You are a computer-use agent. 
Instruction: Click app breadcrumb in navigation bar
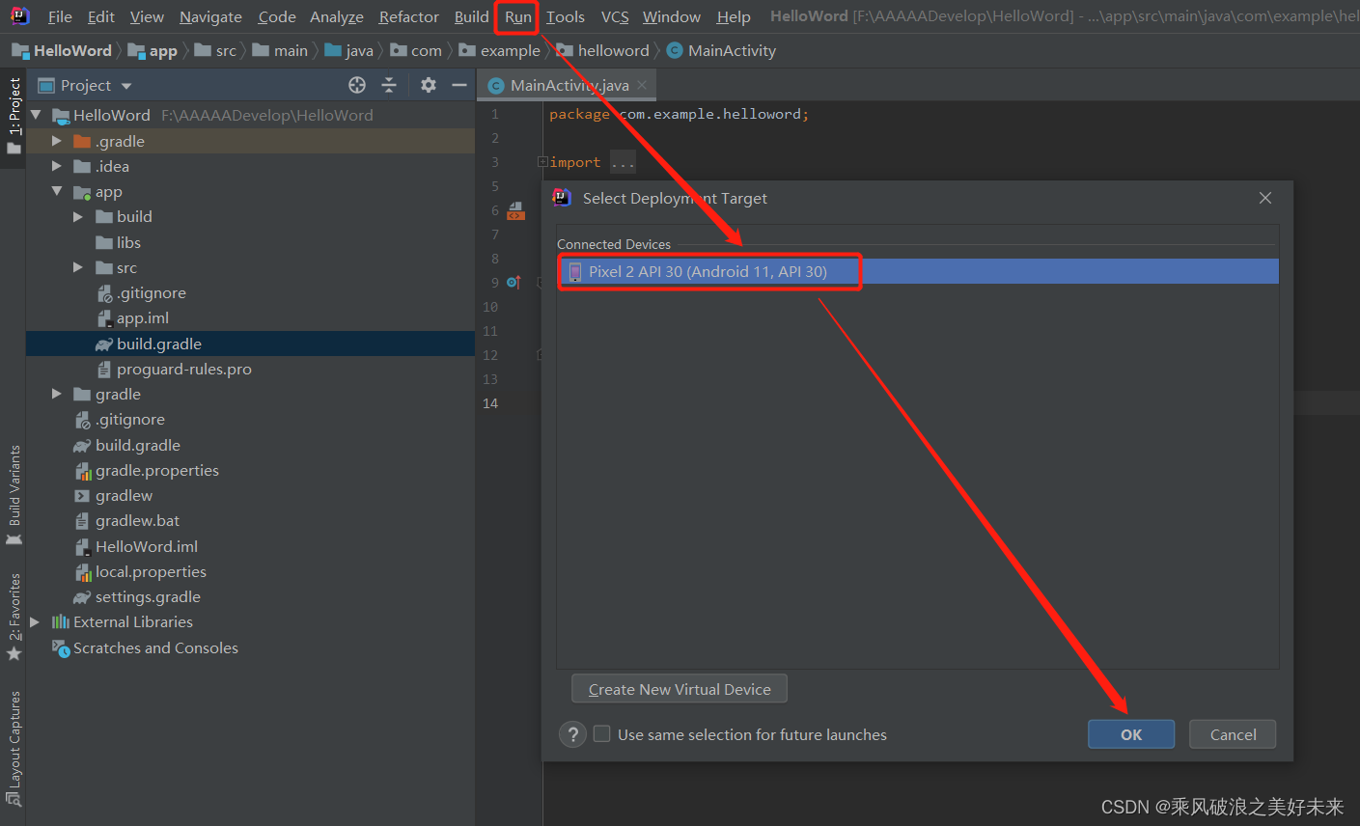[153, 50]
